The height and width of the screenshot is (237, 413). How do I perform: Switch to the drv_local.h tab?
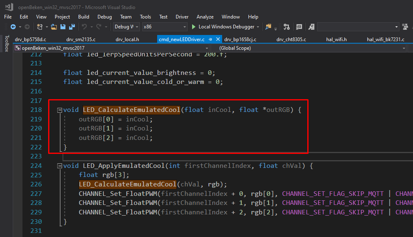click(x=127, y=39)
